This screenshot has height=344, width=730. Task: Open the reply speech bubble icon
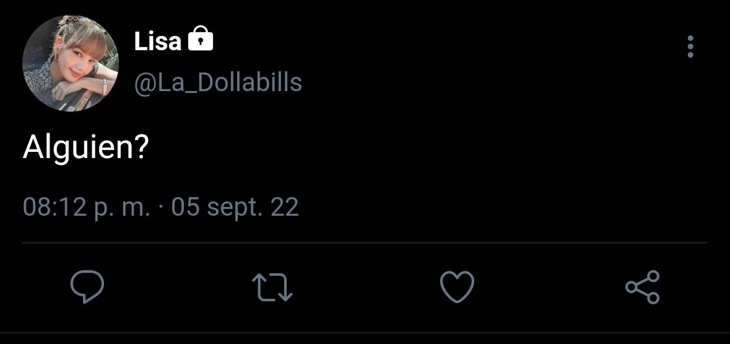87,286
